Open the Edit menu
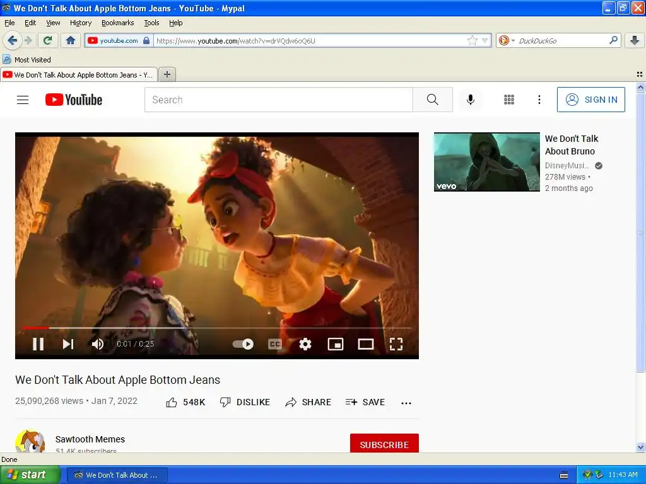This screenshot has width=646, height=484. coord(30,23)
